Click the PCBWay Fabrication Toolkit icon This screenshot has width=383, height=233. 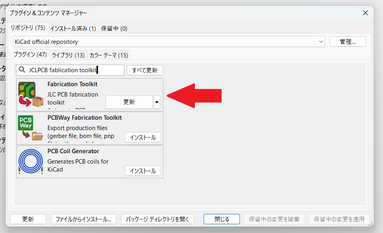pos(31,128)
